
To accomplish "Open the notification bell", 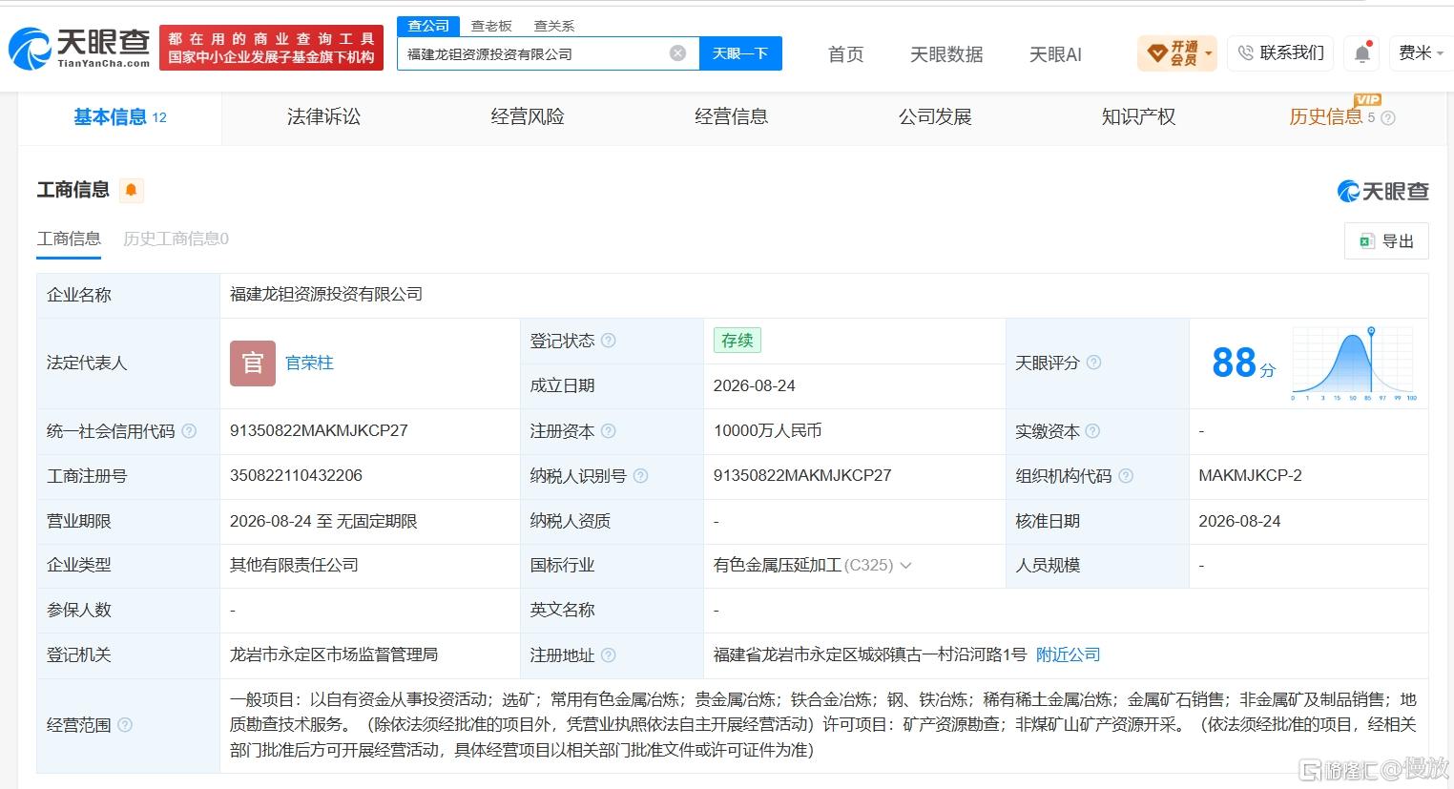I will point(1362,53).
